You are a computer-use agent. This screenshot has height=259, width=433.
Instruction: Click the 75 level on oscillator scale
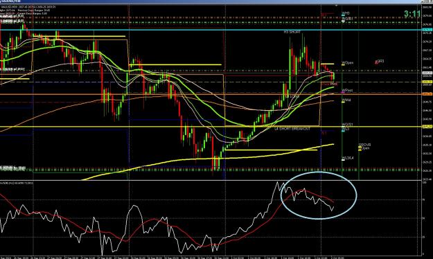click(424, 199)
